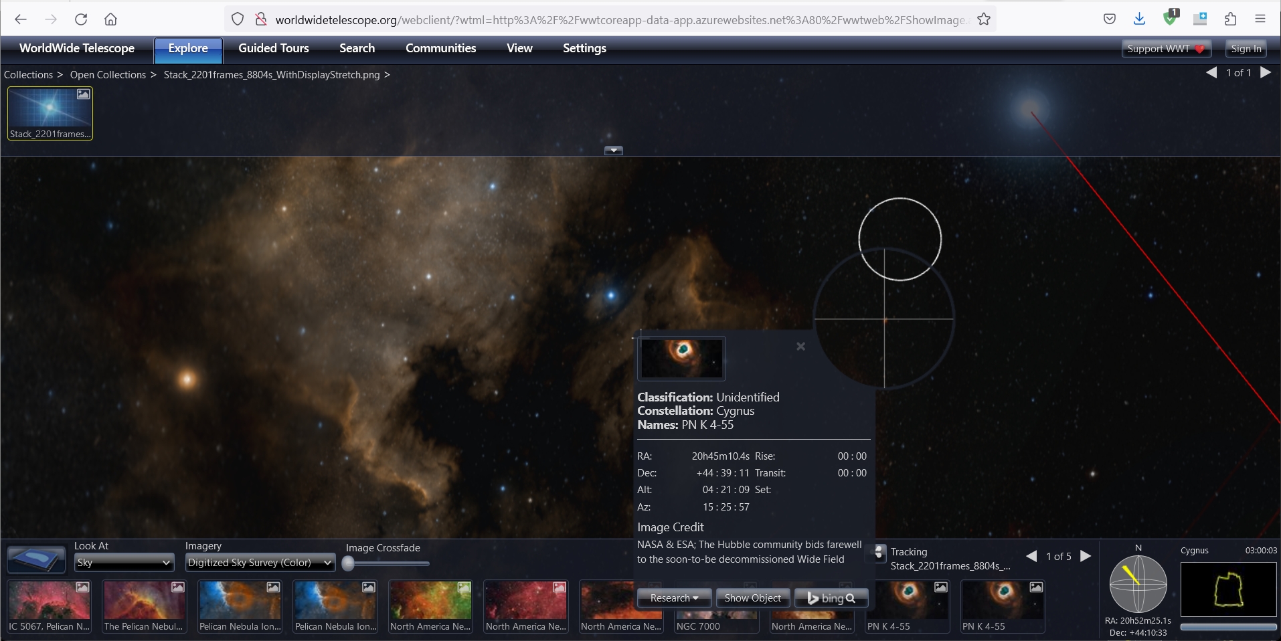Image resolution: width=1281 pixels, height=641 pixels.
Task: Open the Firefox hamburger menu
Action: click(x=1260, y=19)
